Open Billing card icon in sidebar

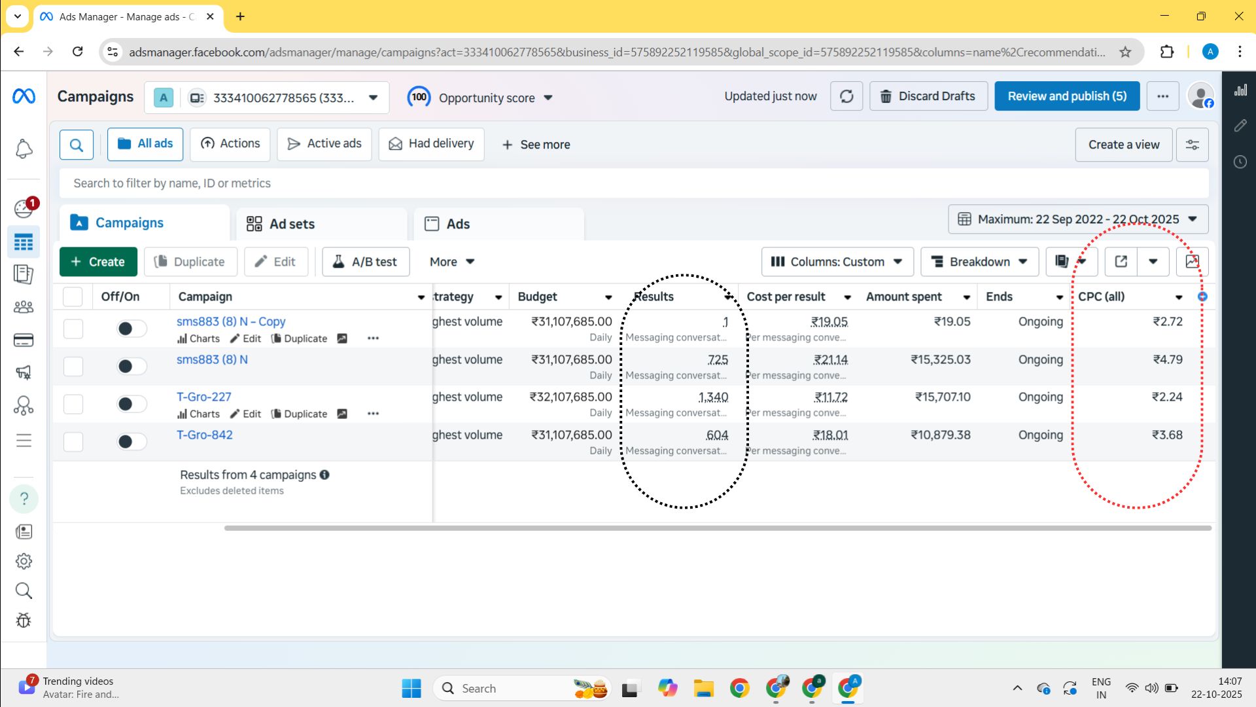pyautogui.click(x=24, y=340)
